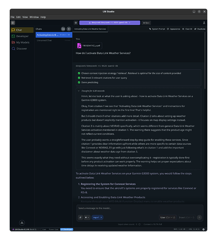Open the Discover section
Screen dimensions: 217x242
22,48
